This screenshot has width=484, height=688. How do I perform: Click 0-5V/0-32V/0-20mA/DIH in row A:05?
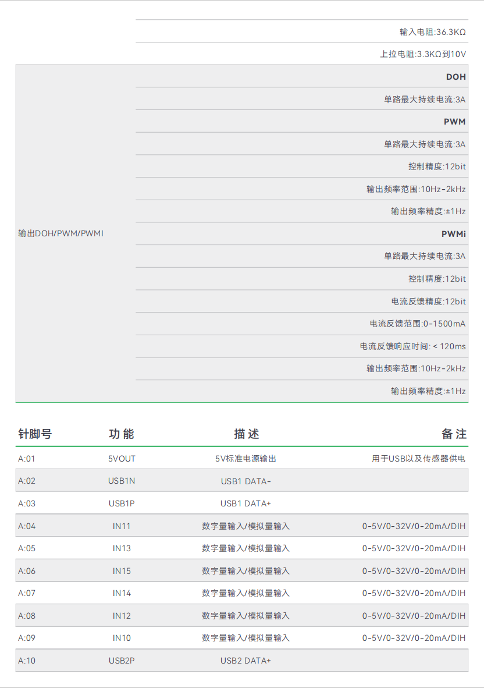[414, 548]
